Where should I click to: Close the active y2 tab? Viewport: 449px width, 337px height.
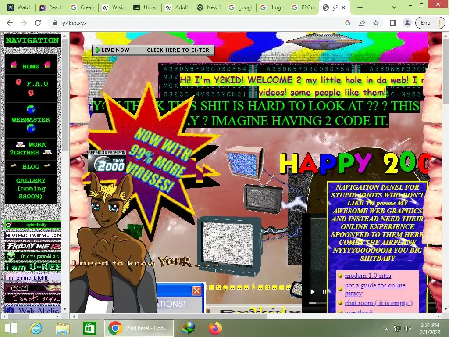click(x=344, y=7)
